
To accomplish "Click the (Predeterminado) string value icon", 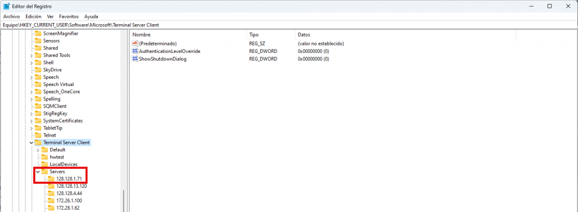I will click(134, 43).
